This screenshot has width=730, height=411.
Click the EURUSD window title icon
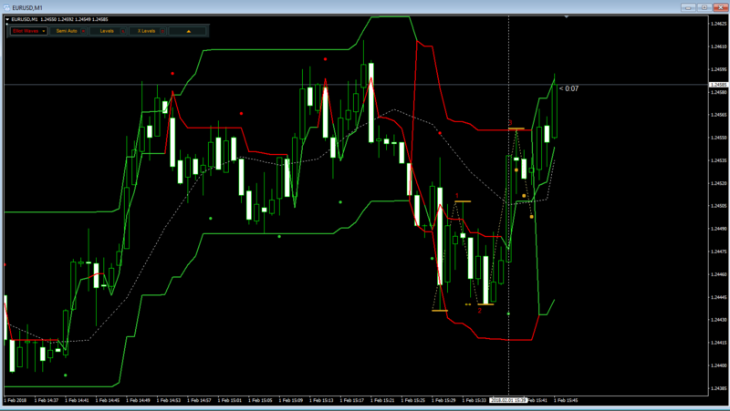6,7
